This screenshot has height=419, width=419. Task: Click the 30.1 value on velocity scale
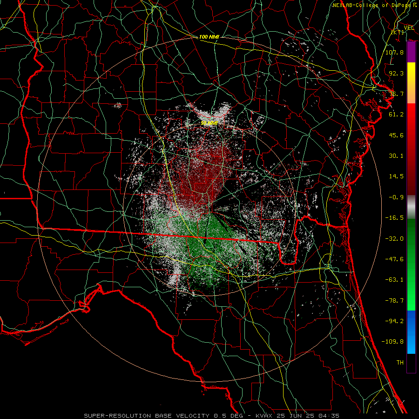396,156
